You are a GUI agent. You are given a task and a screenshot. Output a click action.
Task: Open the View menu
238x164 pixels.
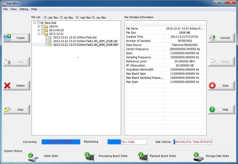click(x=13, y=9)
